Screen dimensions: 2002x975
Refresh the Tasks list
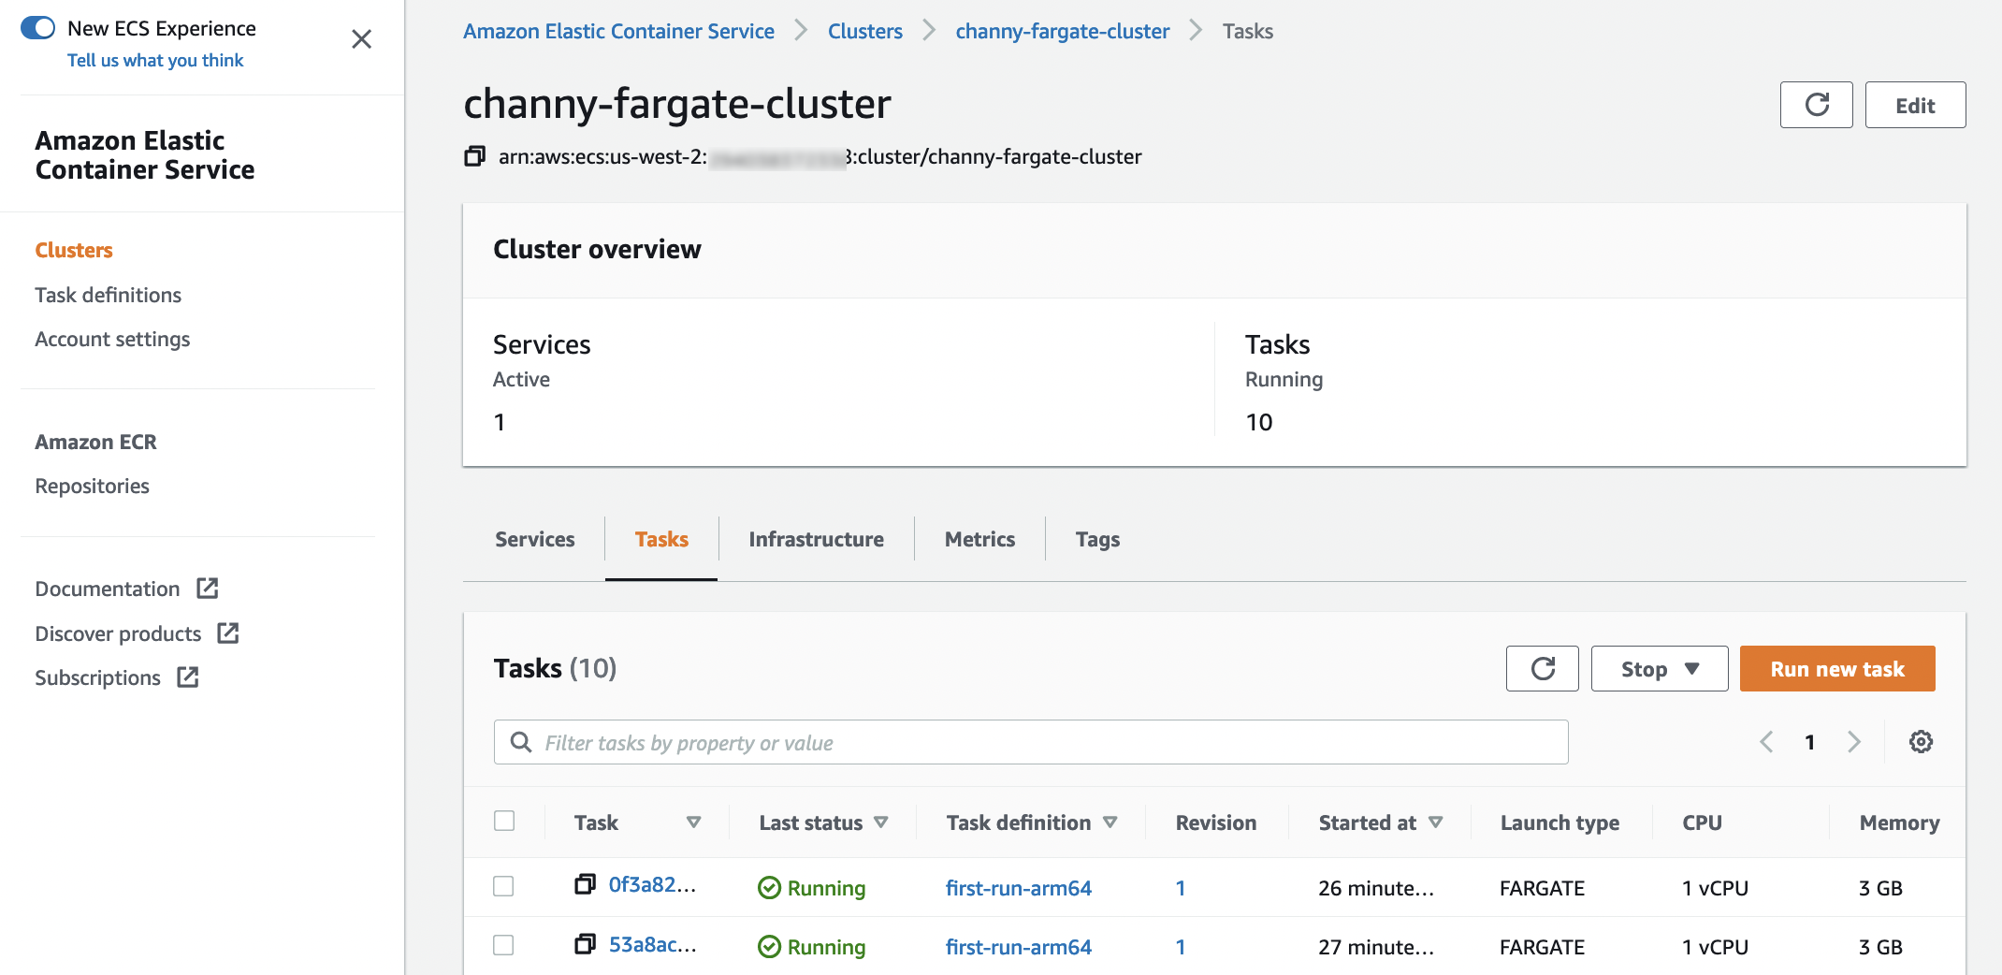(x=1542, y=669)
